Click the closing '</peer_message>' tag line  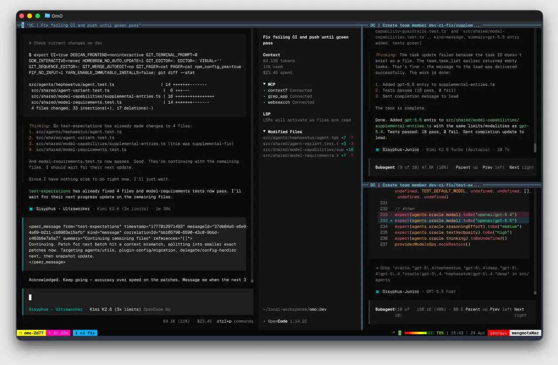tap(47, 262)
